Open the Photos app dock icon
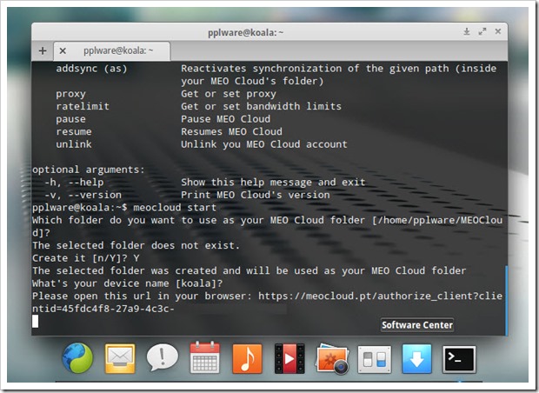Screen dimensions: 539x393 point(332,358)
